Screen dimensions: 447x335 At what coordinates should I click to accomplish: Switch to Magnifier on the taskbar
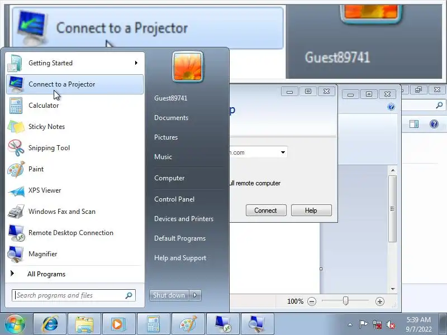click(x=257, y=324)
